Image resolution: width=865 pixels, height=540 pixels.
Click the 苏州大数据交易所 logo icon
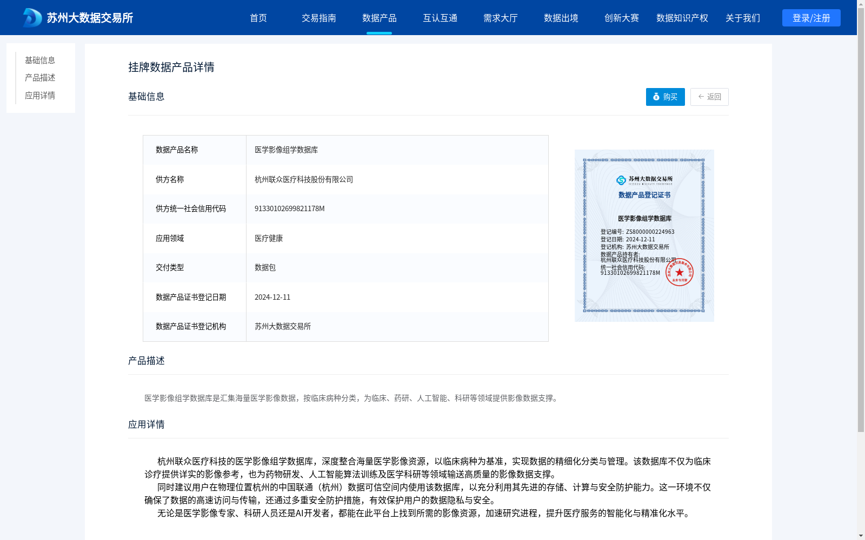point(32,18)
